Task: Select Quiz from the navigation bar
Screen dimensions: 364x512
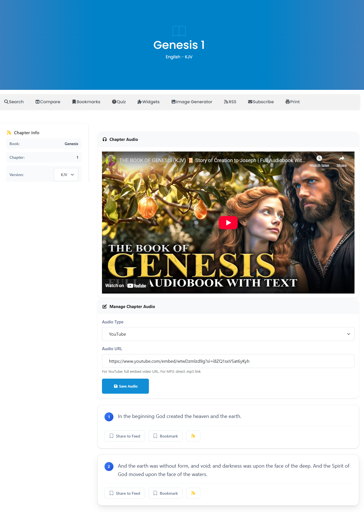Action: pos(119,102)
